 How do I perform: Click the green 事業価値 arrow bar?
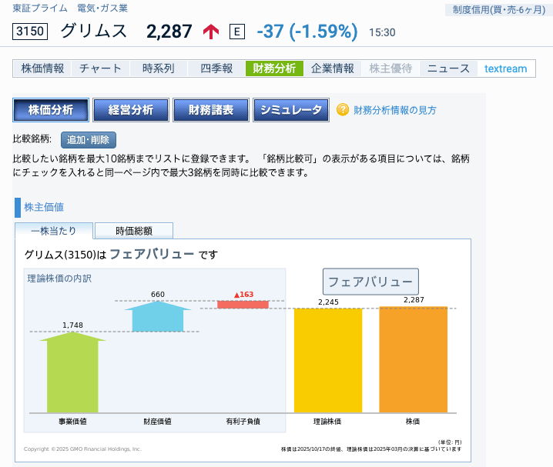tap(73, 373)
